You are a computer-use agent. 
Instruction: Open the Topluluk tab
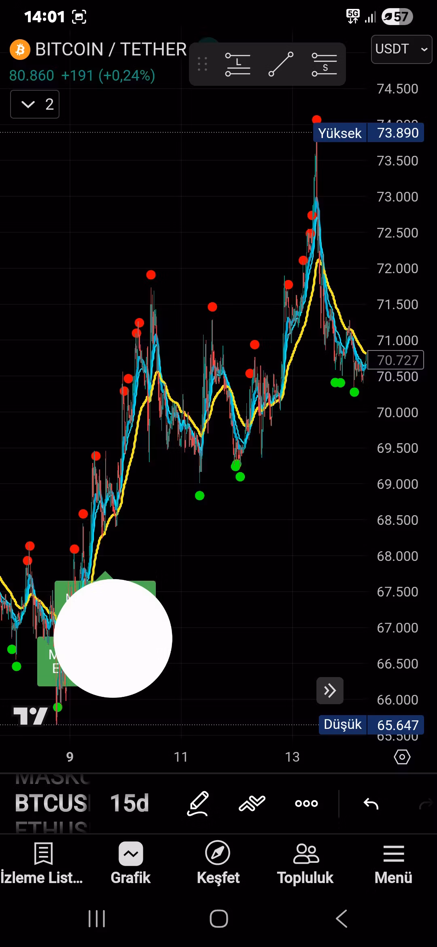point(305,863)
